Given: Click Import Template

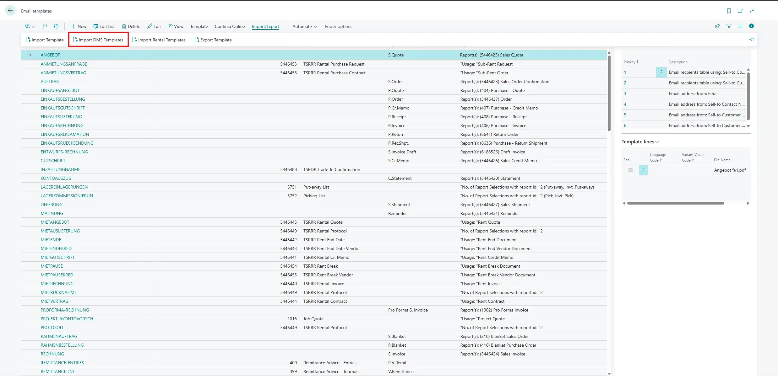Looking at the screenshot, I should click(45, 40).
